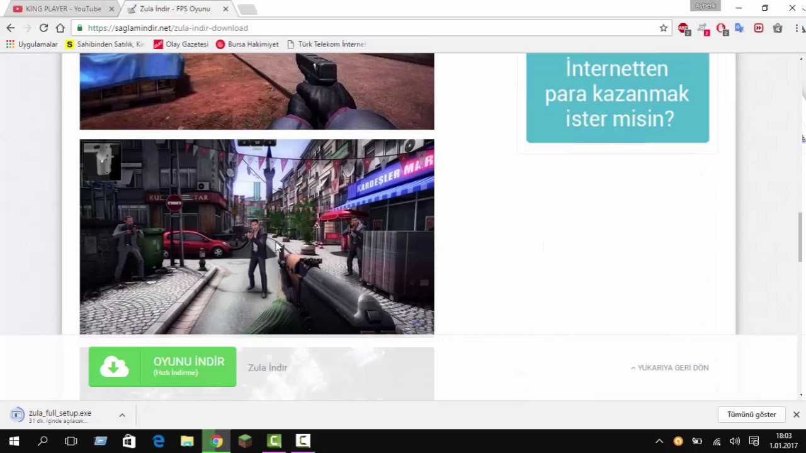Click the volume speaker tray icon
This screenshot has height=453, width=806.
(735, 441)
